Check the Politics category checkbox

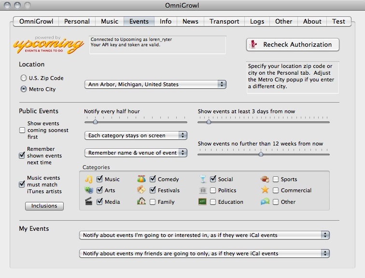[213, 190]
